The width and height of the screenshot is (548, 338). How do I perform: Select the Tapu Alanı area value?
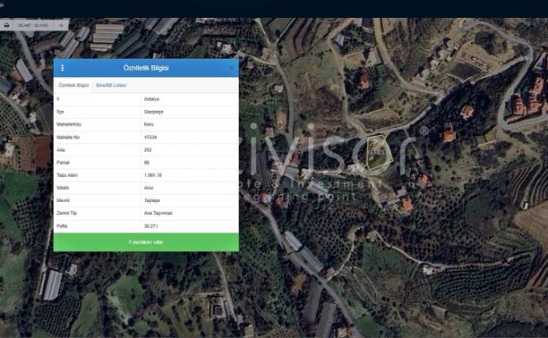[152, 175]
